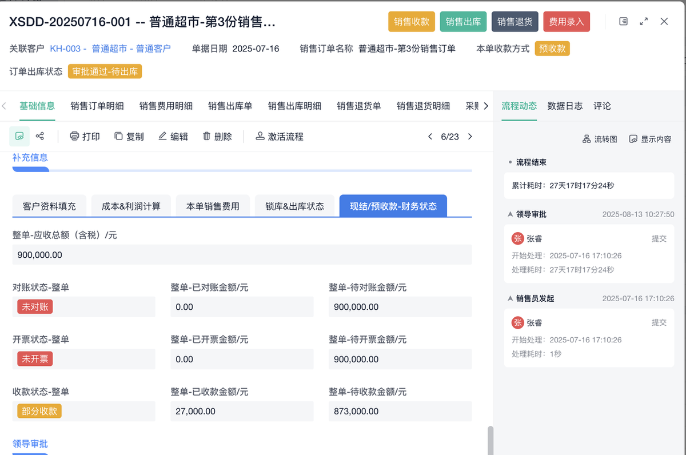686x455 pixels.
Task: Open the 销售退货明细 tab
Action: coord(423,106)
